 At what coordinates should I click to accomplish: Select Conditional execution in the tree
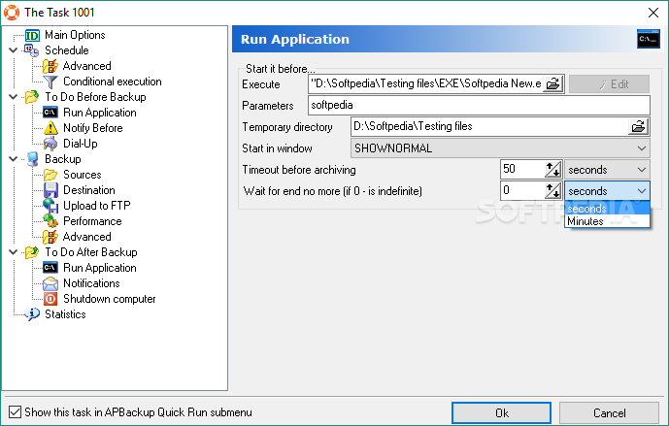pos(113,82)
